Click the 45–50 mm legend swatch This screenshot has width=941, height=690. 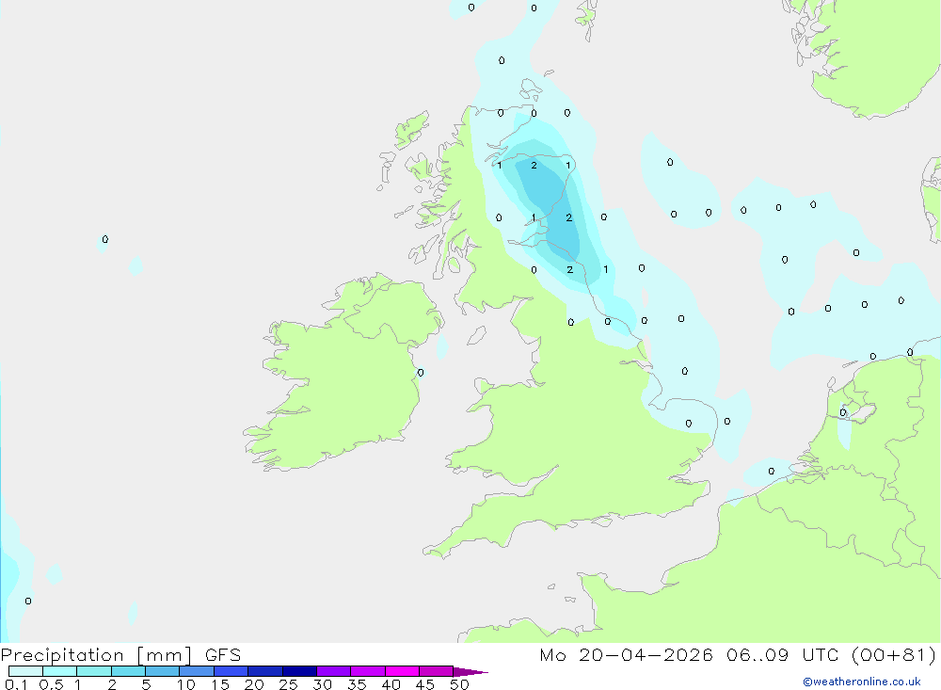pos(436,671)
